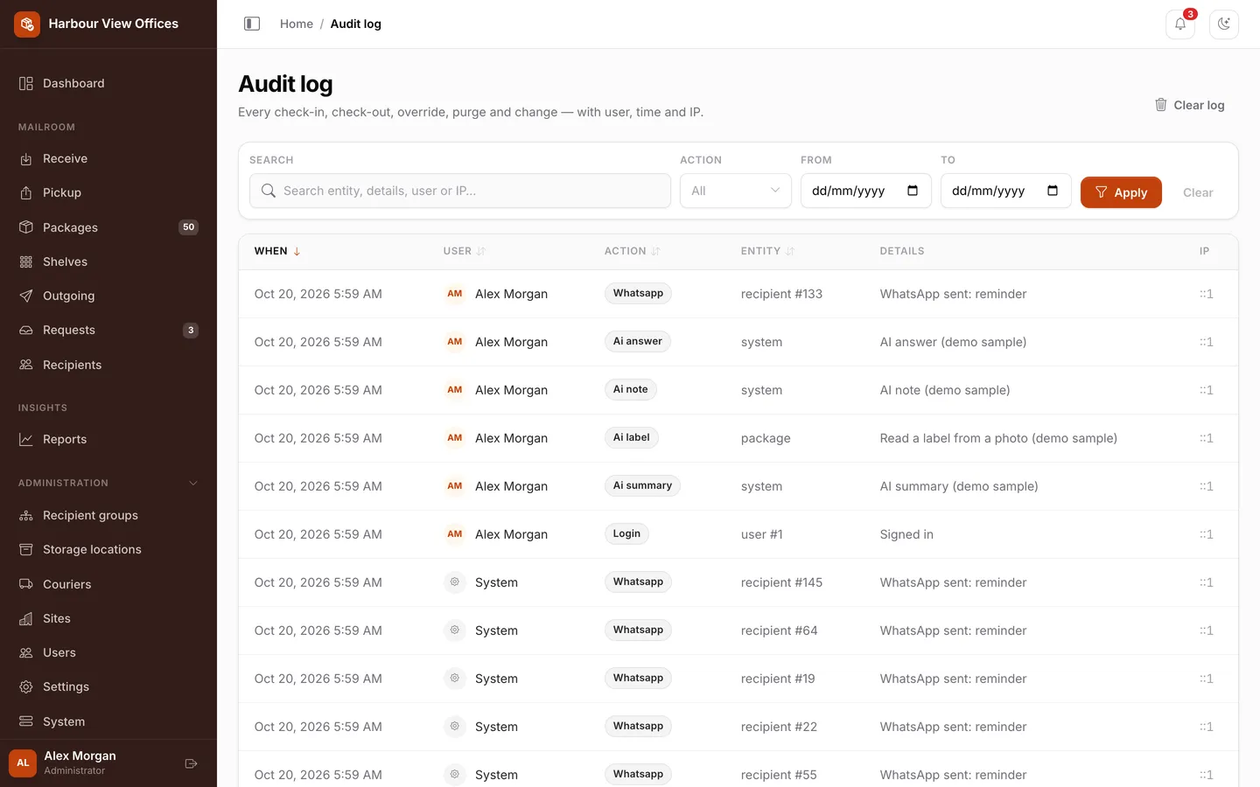Image resolution: width=1260 pixels, height=787 pixels.
Task: Click the Shelves grid icon
Action: (x=26, y=261)
